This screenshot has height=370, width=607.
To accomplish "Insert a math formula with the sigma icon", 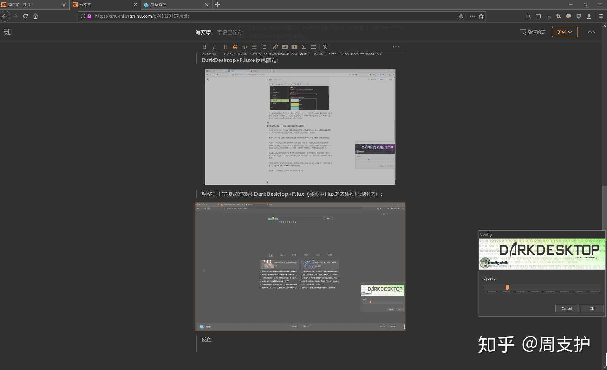I will tap(304, 47).
